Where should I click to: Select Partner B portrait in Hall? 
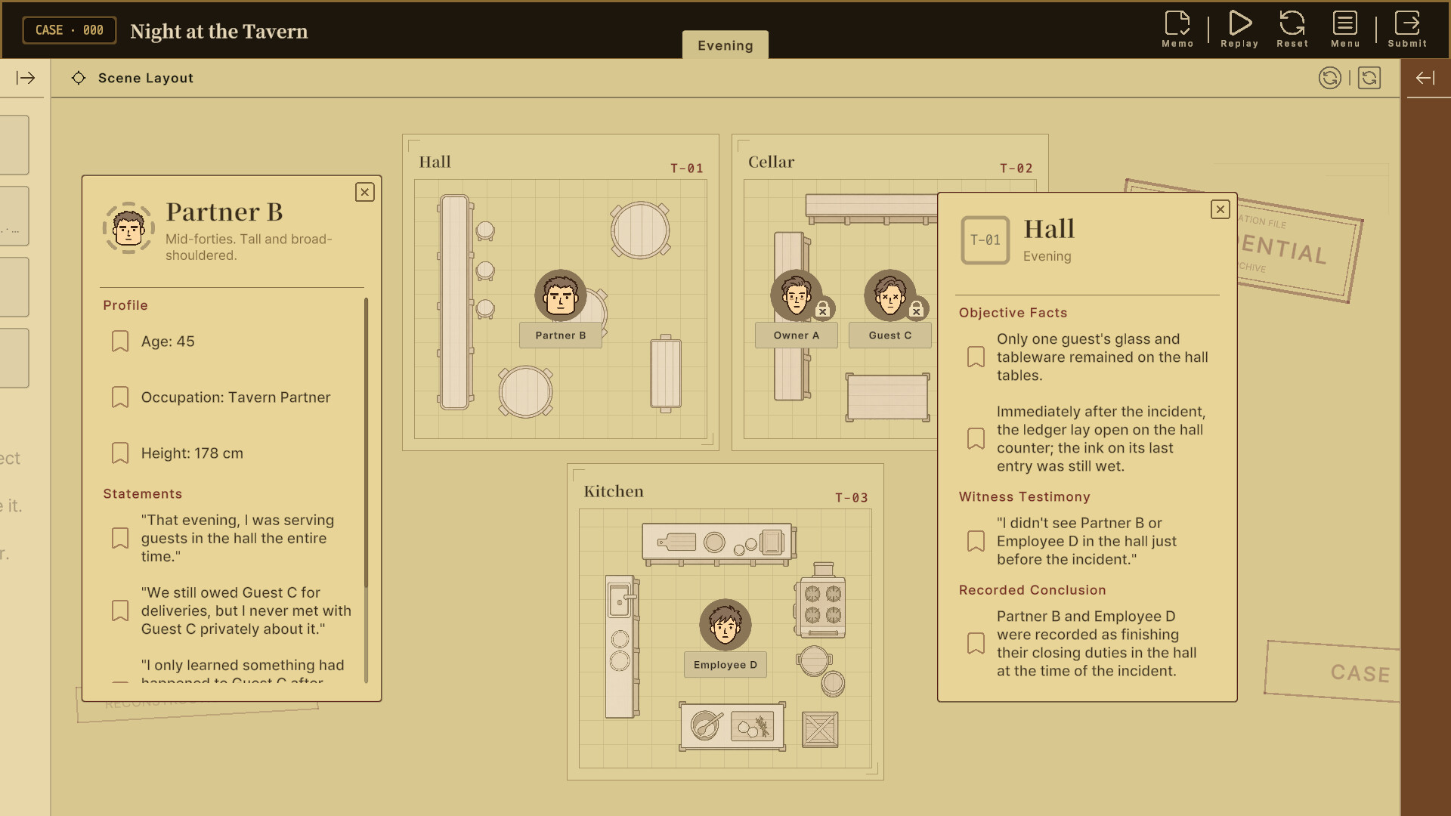click(x=561, y=295)
